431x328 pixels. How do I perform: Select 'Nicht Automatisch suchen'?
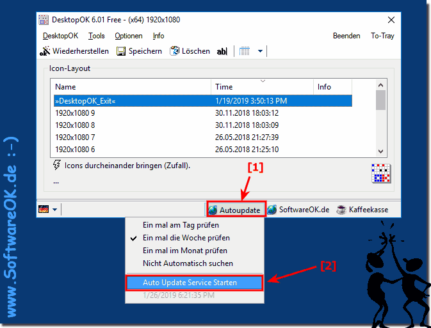tap(195, 263)
